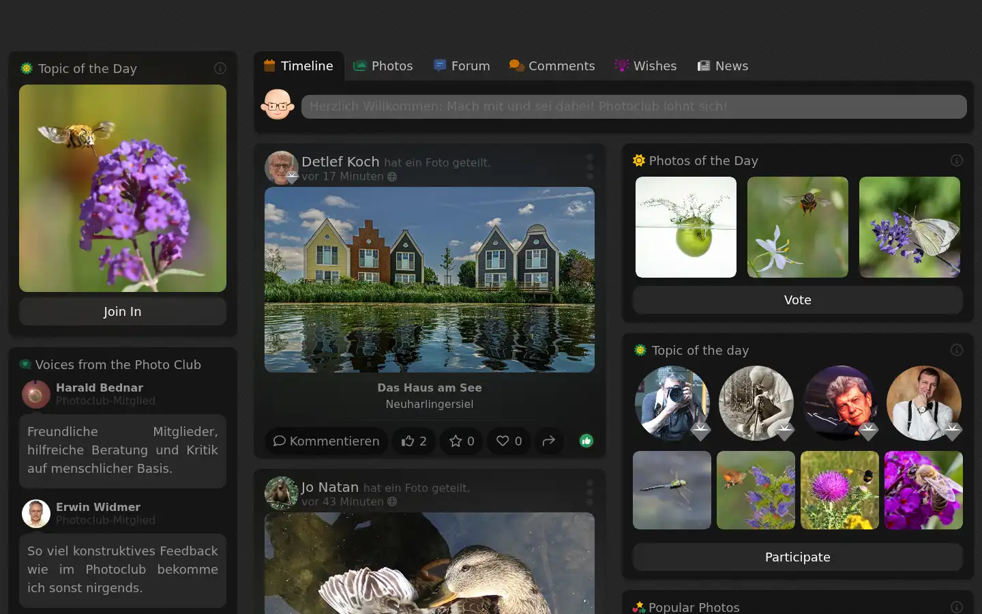Click the Vote button
Image resolution: width=982 pixels, height=614 pixels.
pyautogui.click(x=798, y=299)
